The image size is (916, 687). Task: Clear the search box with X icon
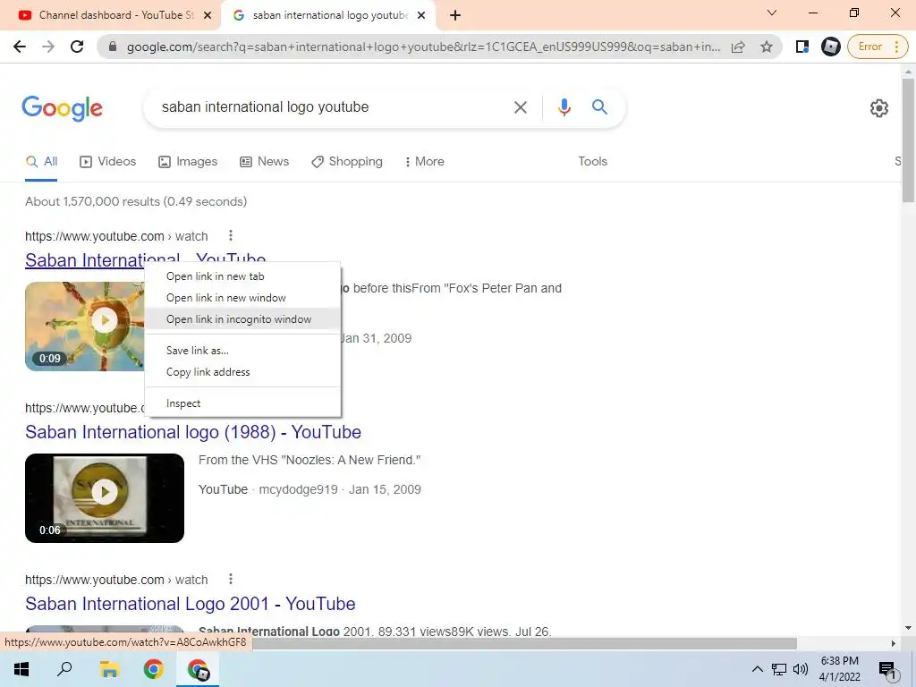520,107
